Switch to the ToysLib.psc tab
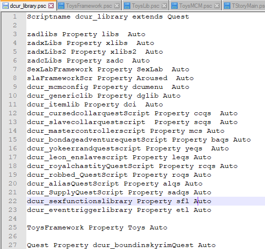Screen dimensions: 265x249 tap(145, 6)
